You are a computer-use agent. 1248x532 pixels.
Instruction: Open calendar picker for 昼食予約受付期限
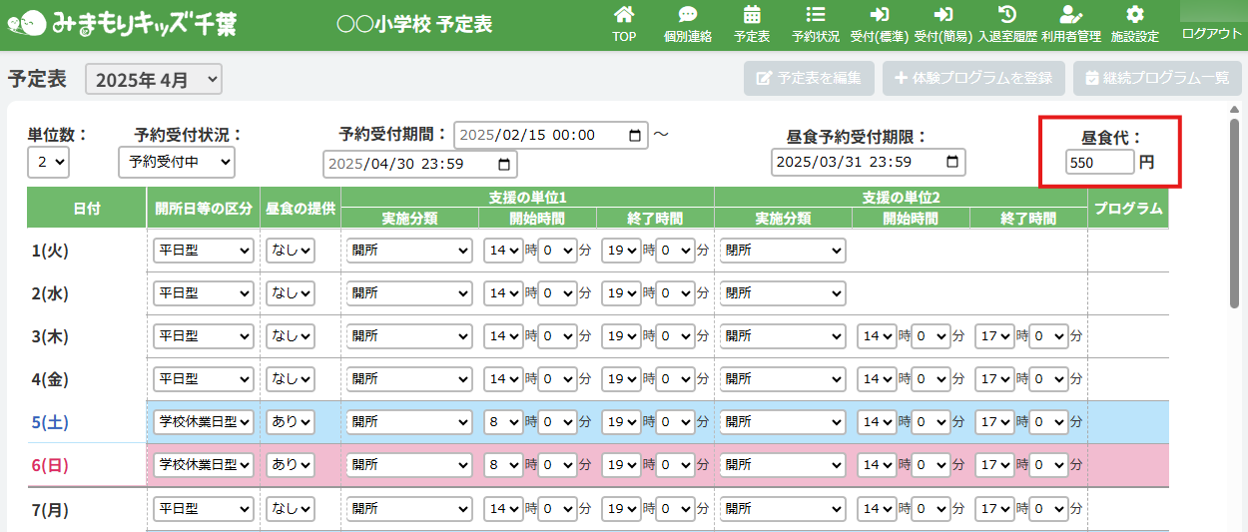pyautogui.click(x=953, y=162)
